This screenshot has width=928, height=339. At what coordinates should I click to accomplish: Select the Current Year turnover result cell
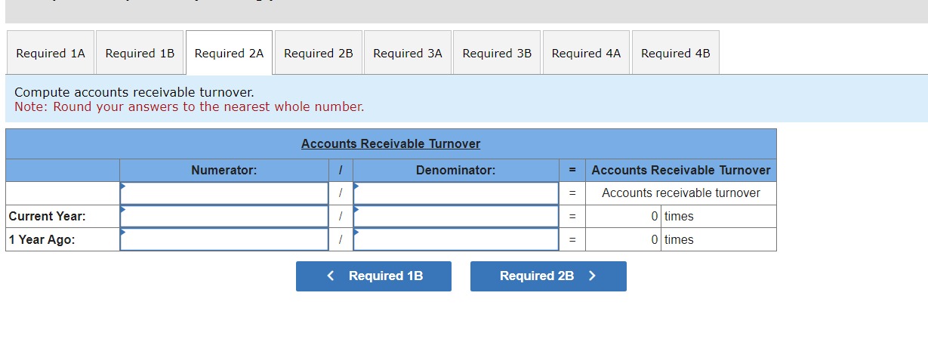pyautogui.click(x=624, y=217)
